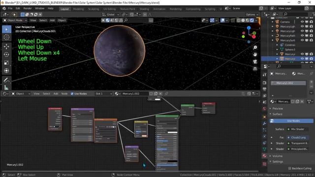Enable solid viewport shading mode
Image resolution: width=315 pixels, height=177 pixels.
coord(243,20)
